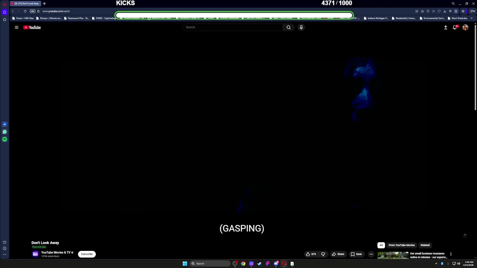Open Opera tab search magnifier
This screenshot has height=268, width=477.
[x=453, y=3]
